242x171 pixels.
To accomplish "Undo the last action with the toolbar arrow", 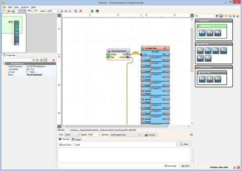I will (x=29, y=11).
